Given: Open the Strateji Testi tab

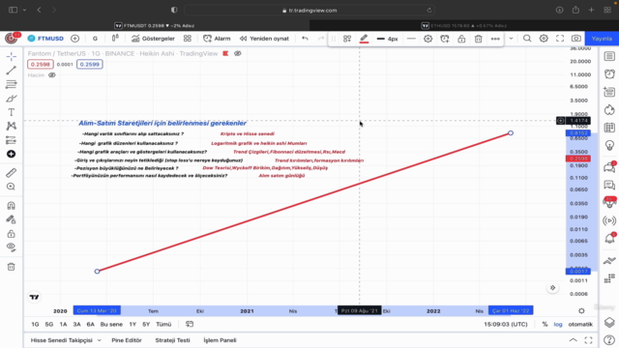Looking at the screenshot, I should [x=172, y=340].
